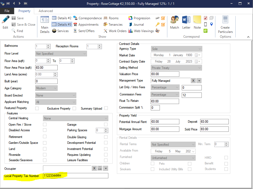Screen dimensions: 253x189
Task: Open the Tenancies section
Action: 113,25
